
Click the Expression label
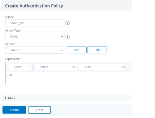click(x=12, y=59)
